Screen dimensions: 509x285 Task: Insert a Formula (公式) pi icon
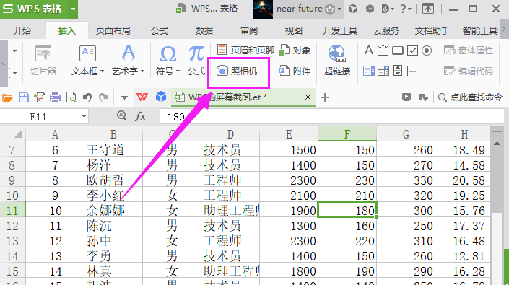[196, 54]
